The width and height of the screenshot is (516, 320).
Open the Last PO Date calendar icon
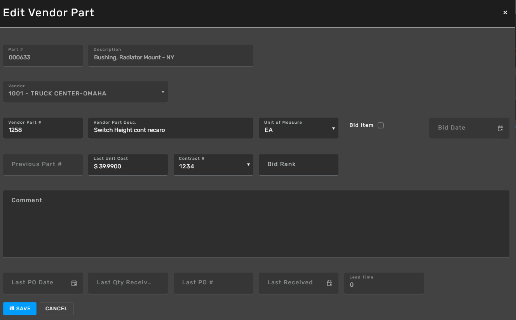click(x=74, y=283)
